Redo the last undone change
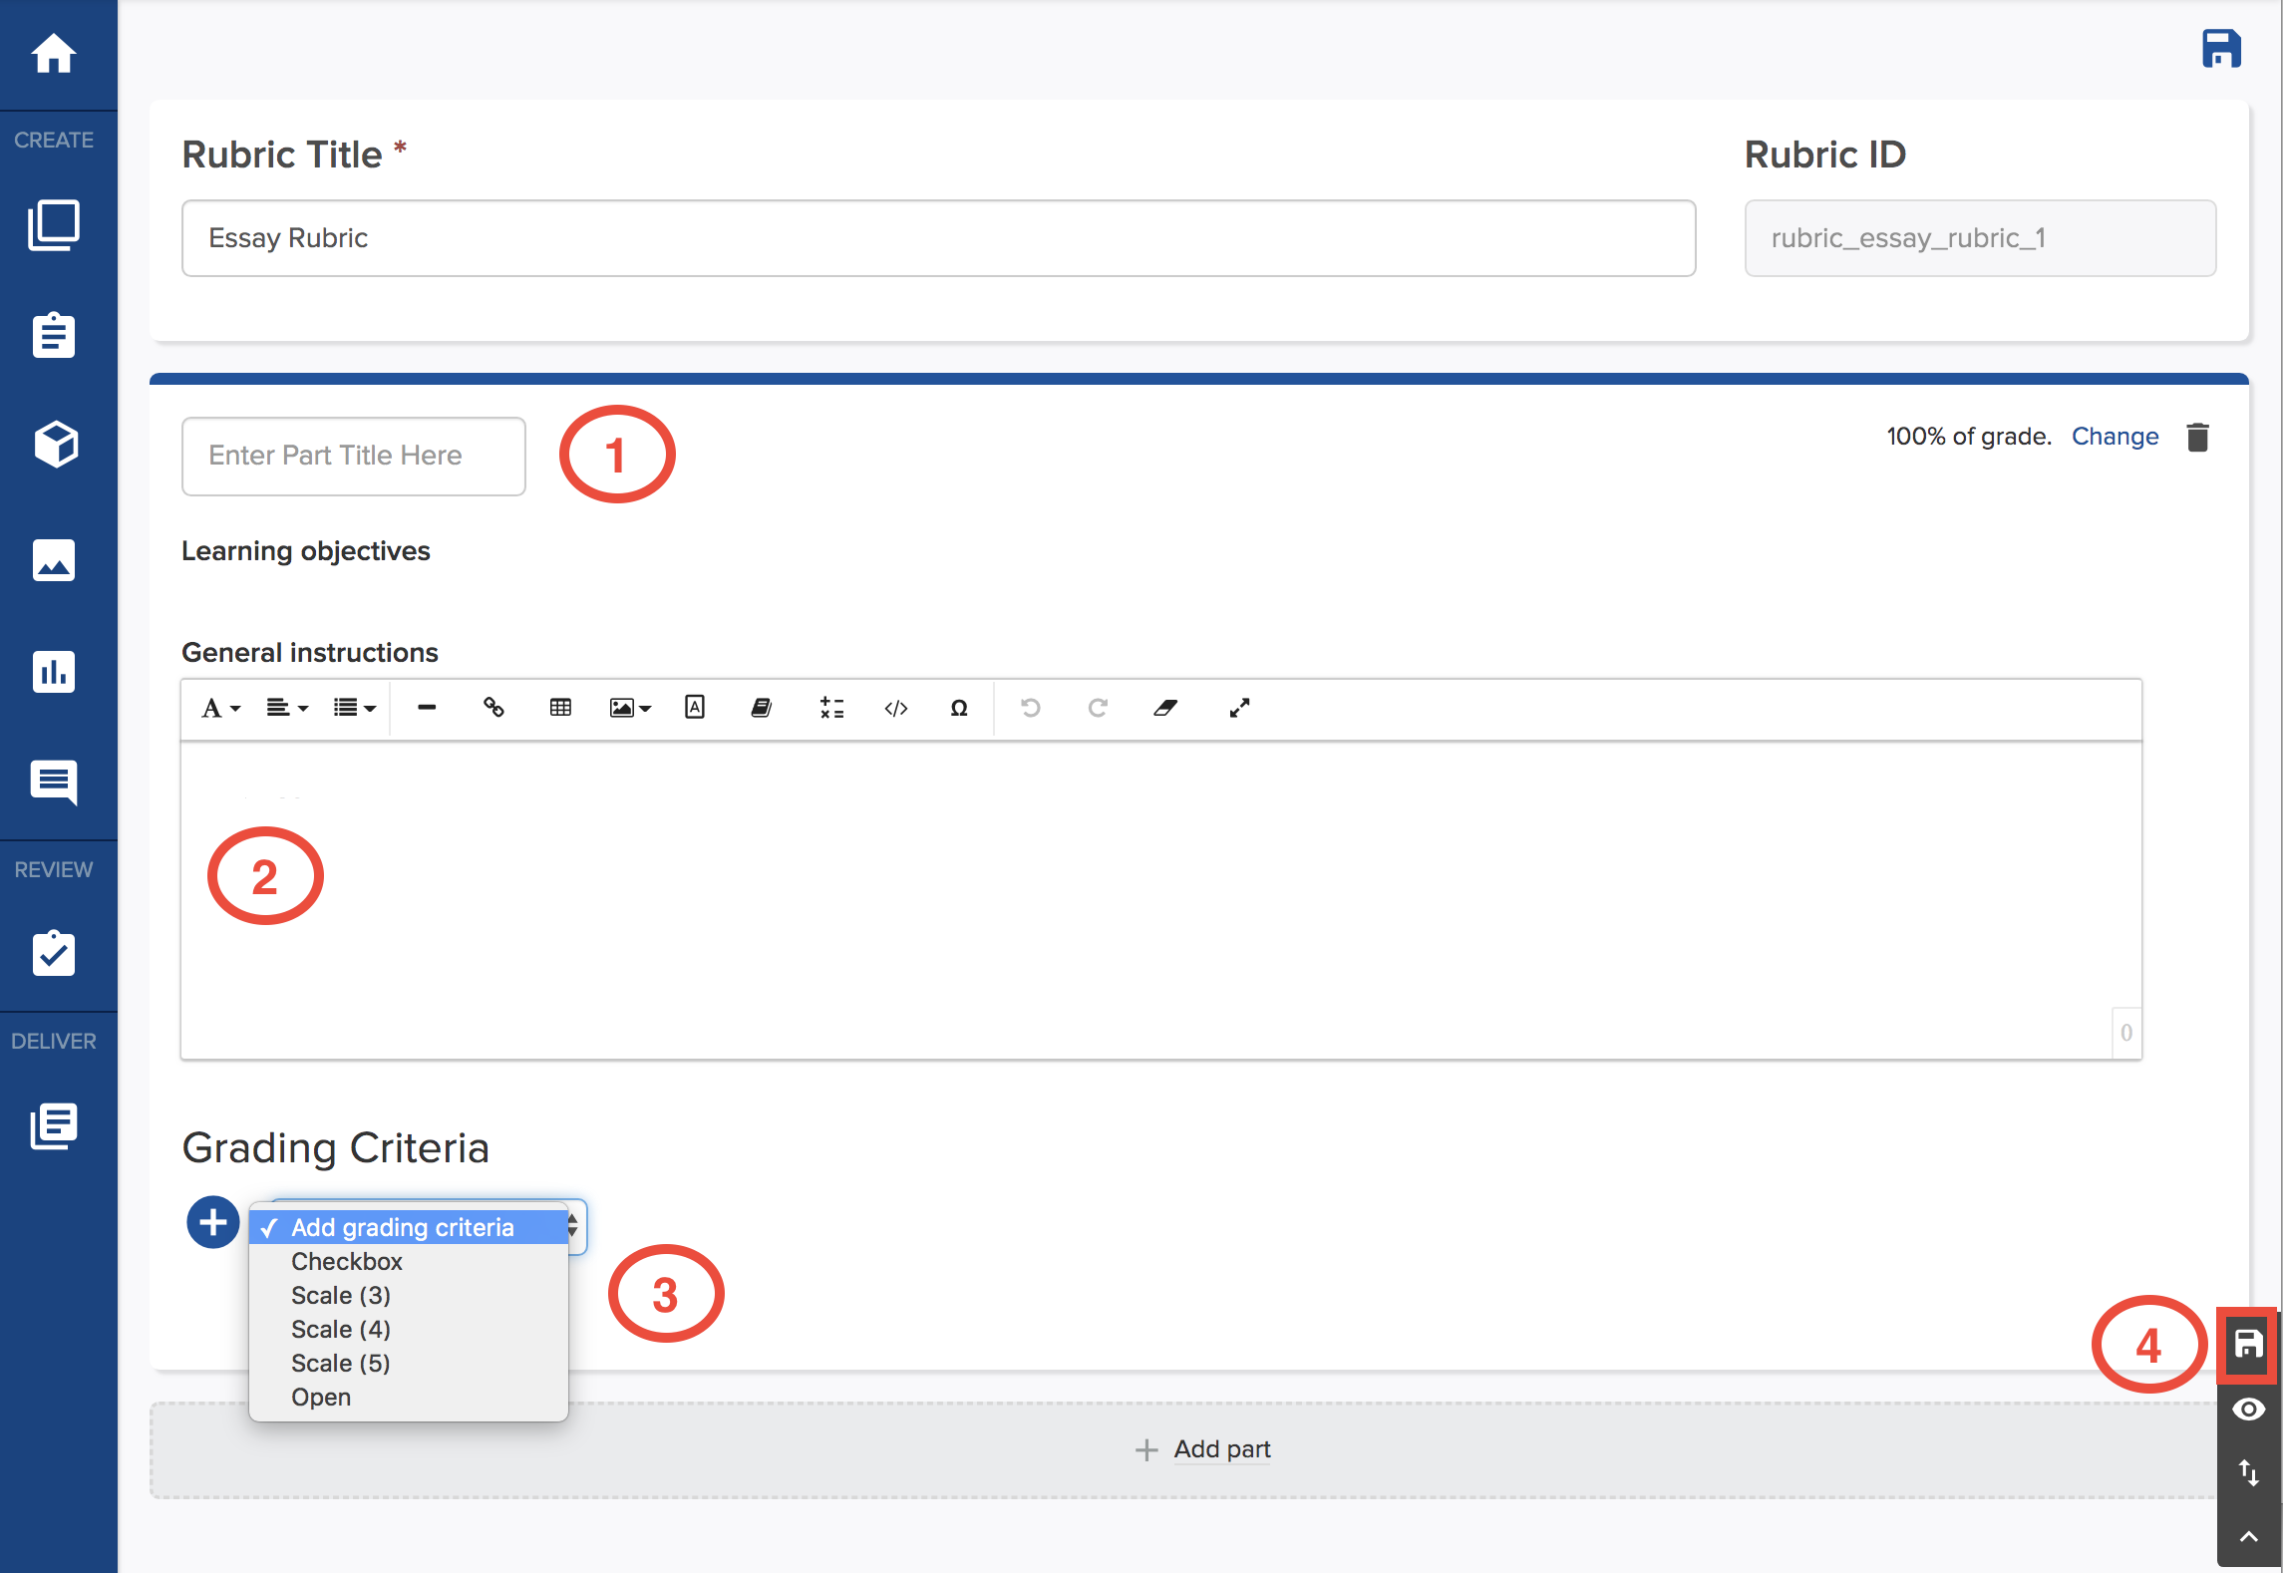The width and height of the screenshot is (2283, 1573). pyautogui.click(x=1097, y=708)
